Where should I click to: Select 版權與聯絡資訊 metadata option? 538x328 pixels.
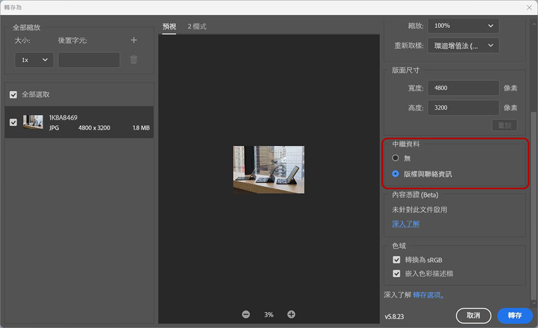click(x=395, y=174)
